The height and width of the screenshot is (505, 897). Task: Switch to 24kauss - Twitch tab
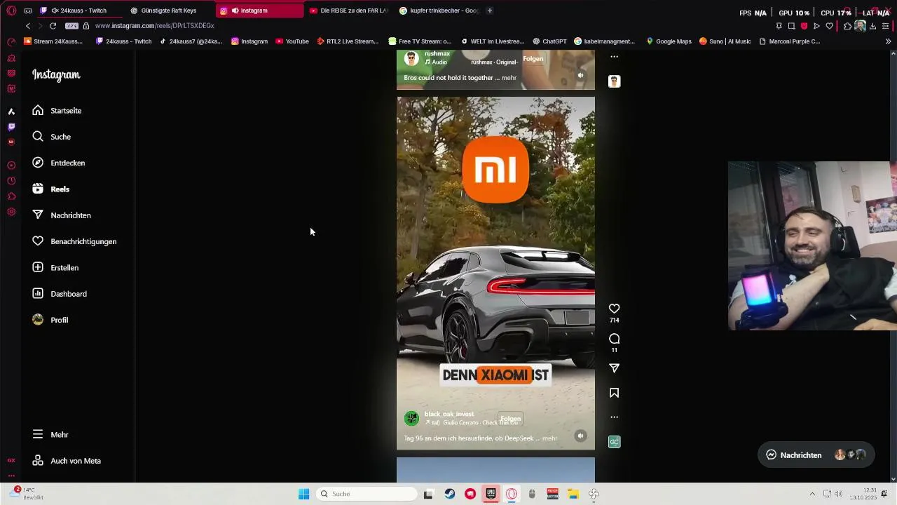[78, 11]
